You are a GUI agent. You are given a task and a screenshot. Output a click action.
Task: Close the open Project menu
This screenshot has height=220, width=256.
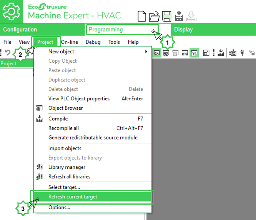pyautogui.click(x=45, y=42)
